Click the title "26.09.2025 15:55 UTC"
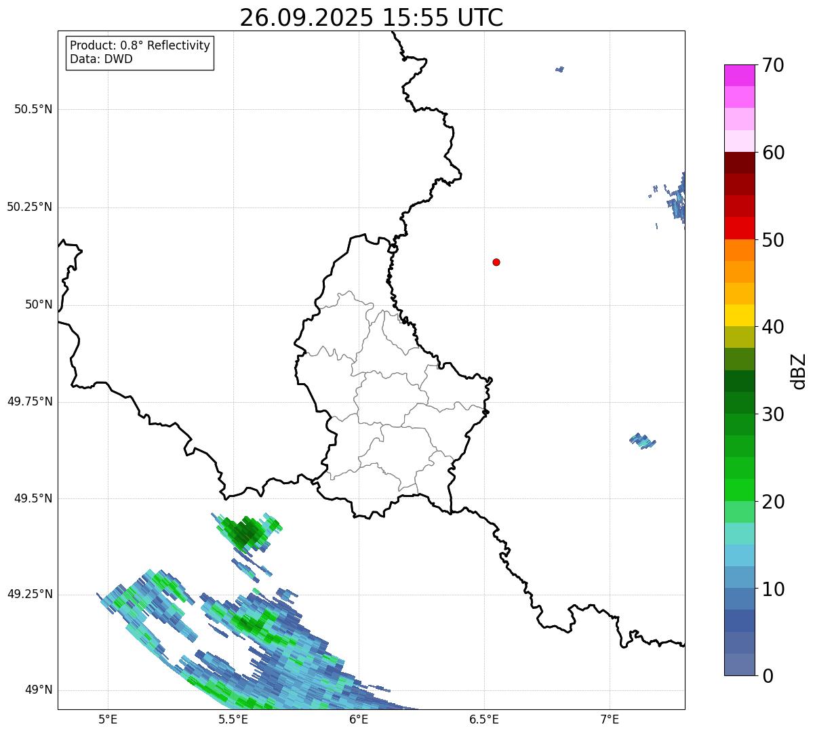Image resolution: width=815 pixels, height=733 pixels. click(372, 18)
